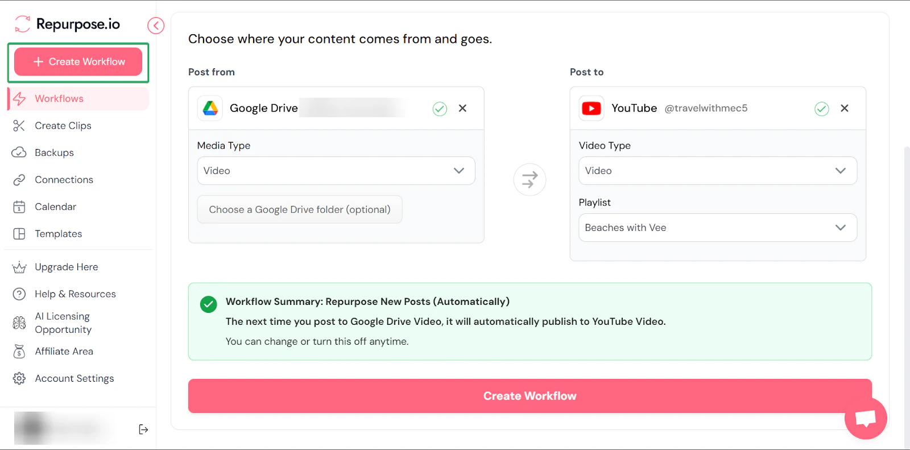Click the question mark help icon
Viewport: 910px width, 450px height.
(19, 294)
